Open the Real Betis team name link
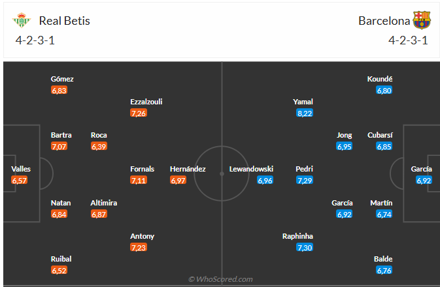The height and width of the screenshot is (287, 440). pos(65,20)
